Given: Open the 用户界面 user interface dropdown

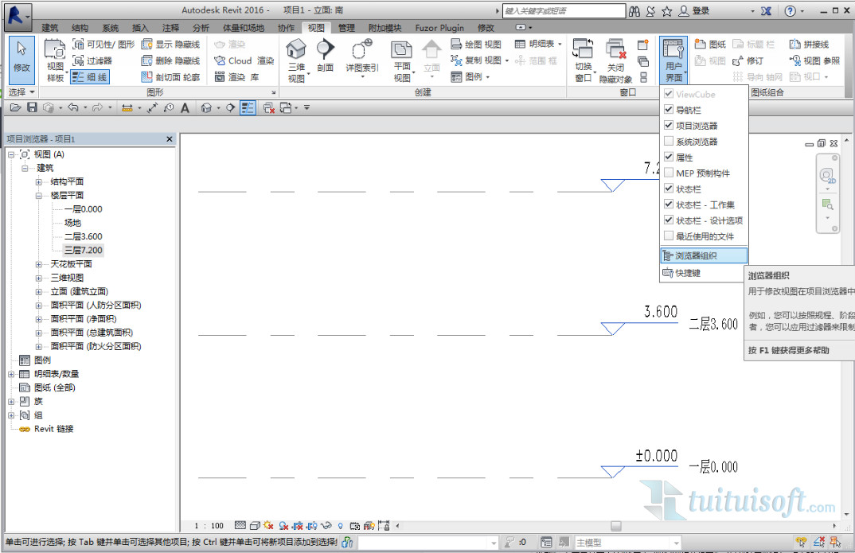Looking at the screenshot, I should click(x=674, y=60).
